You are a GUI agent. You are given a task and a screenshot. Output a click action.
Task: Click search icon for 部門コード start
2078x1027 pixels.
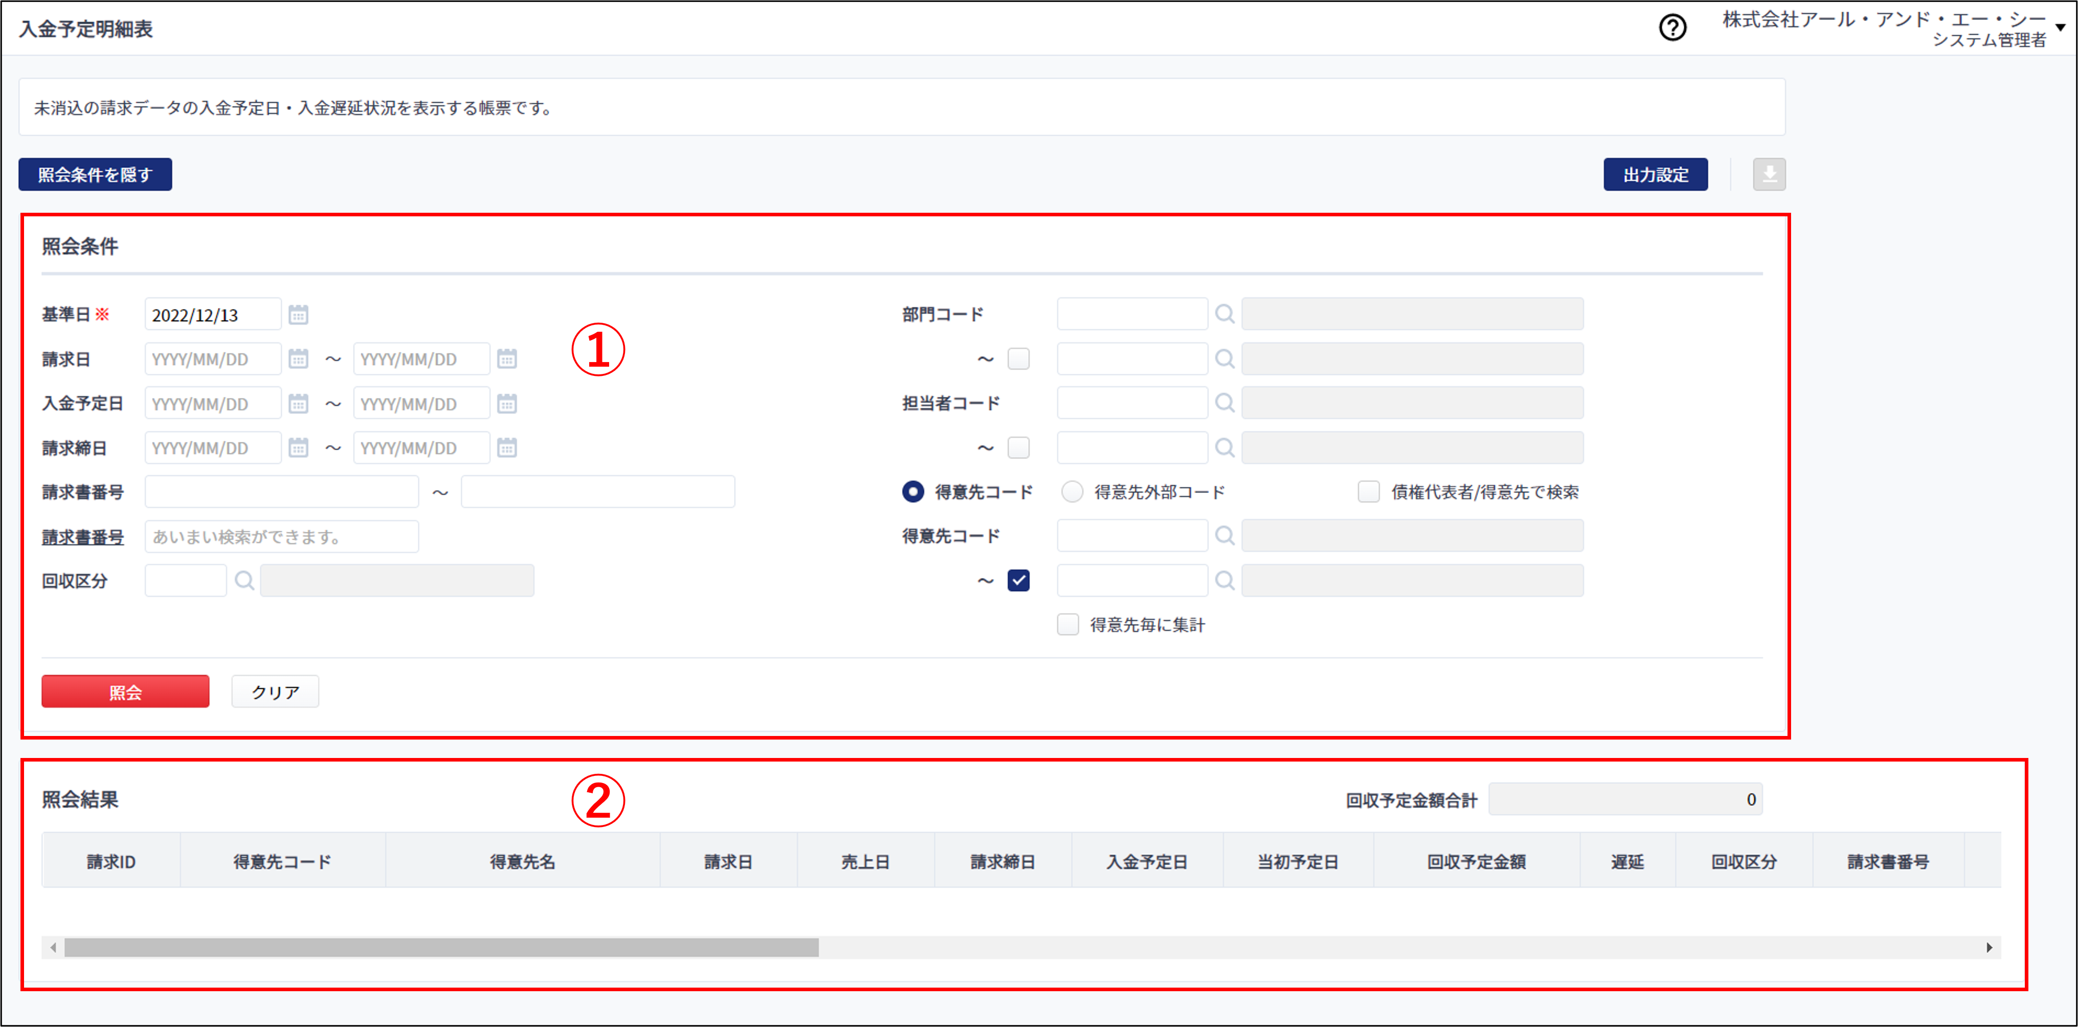click(x=1224, y=314)
